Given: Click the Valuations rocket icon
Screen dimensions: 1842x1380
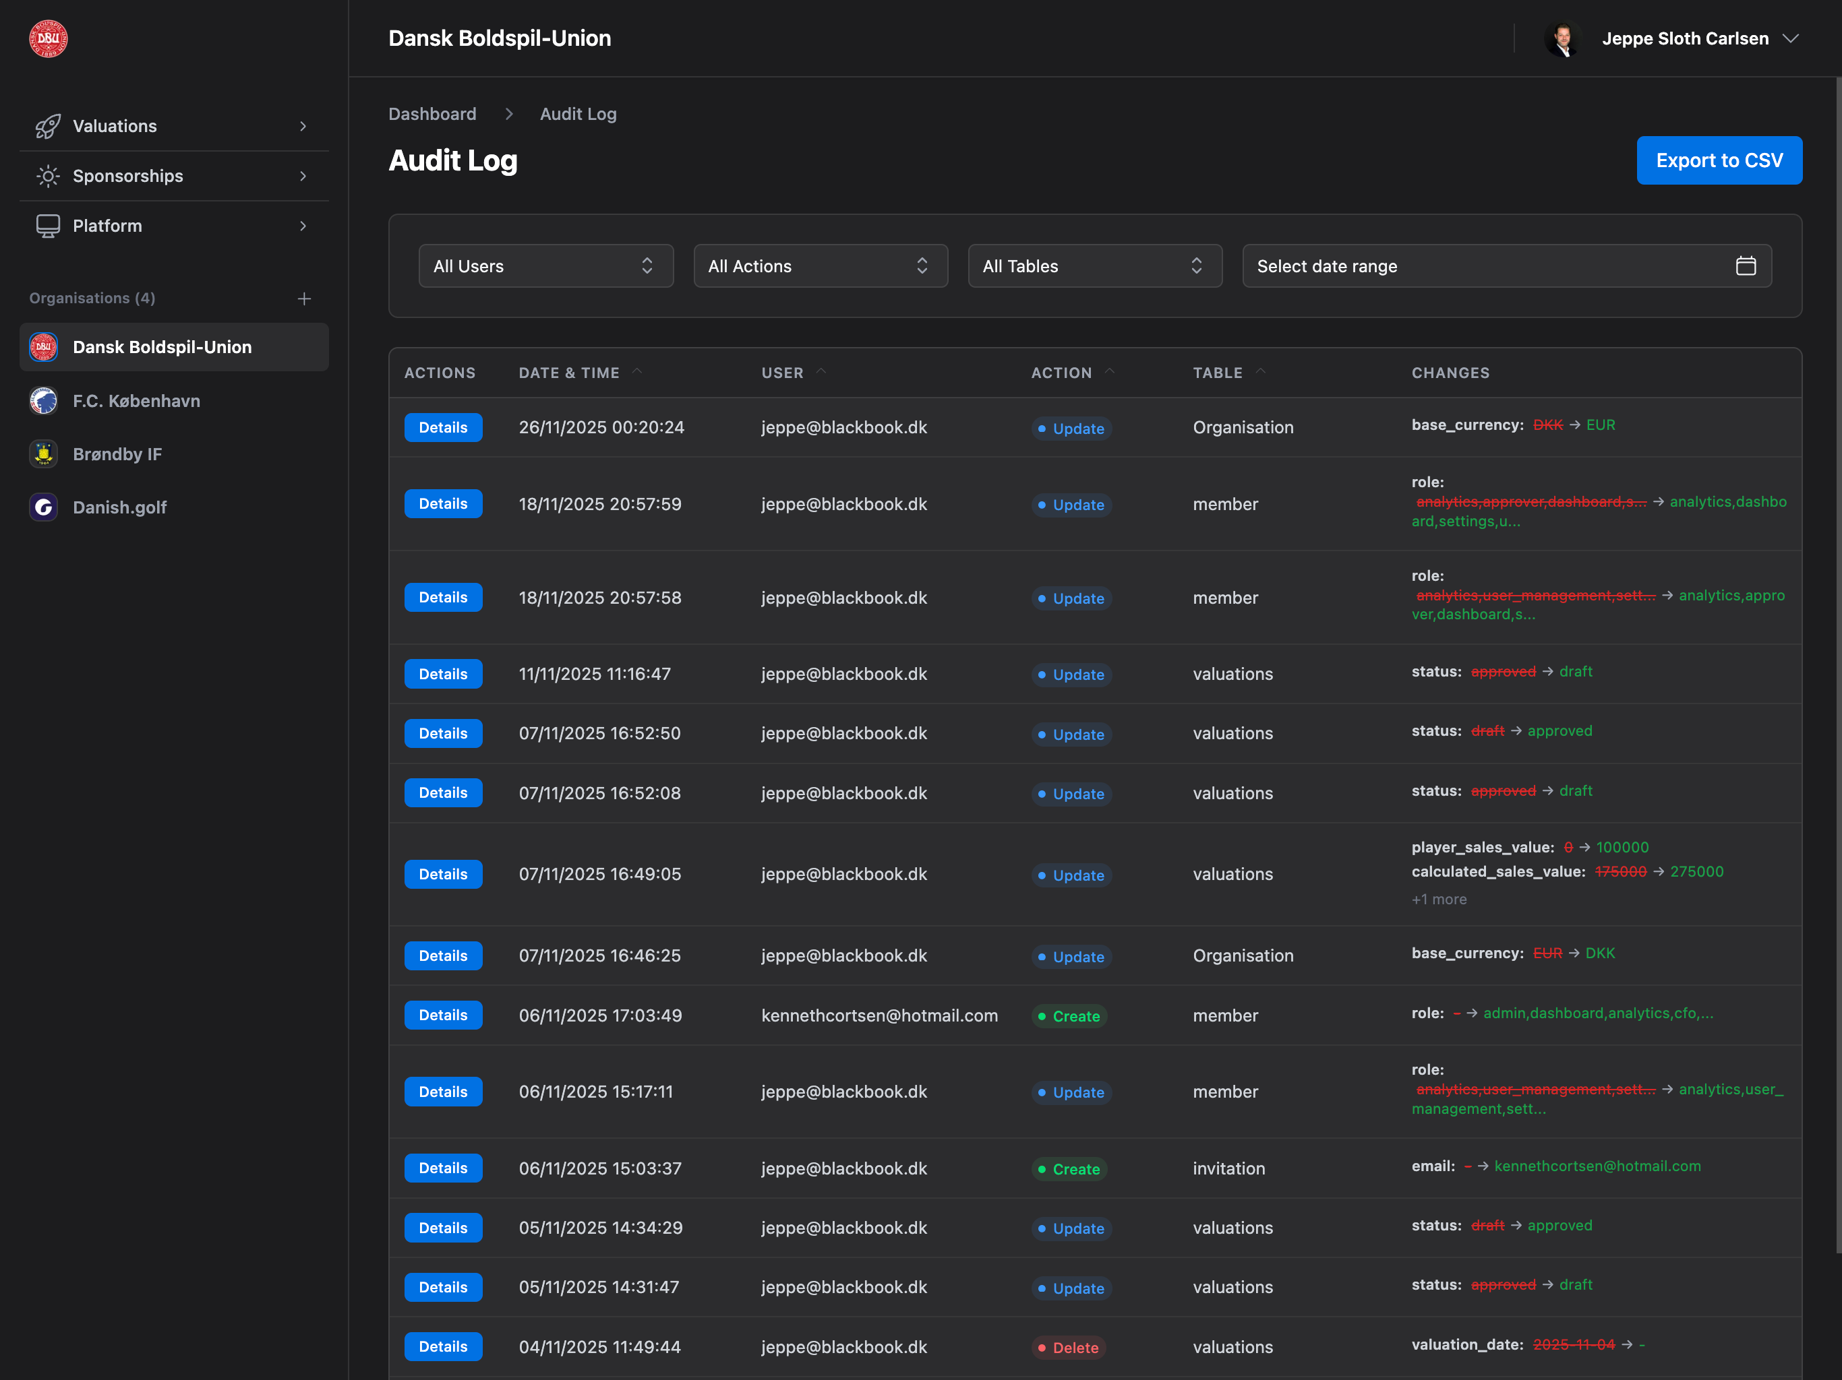Looking at the screenshot, I should tap(47, 126).
